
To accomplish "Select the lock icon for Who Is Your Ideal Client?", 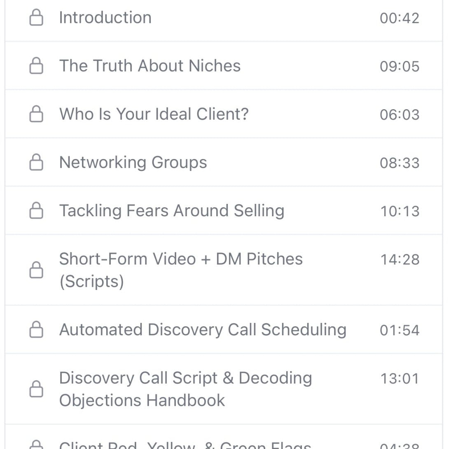I will coord(36,114).
